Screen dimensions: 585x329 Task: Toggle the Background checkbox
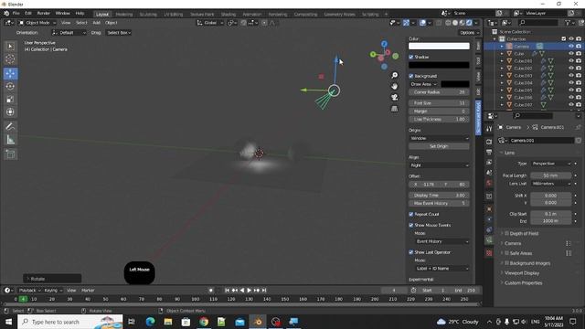click(411, 76)
